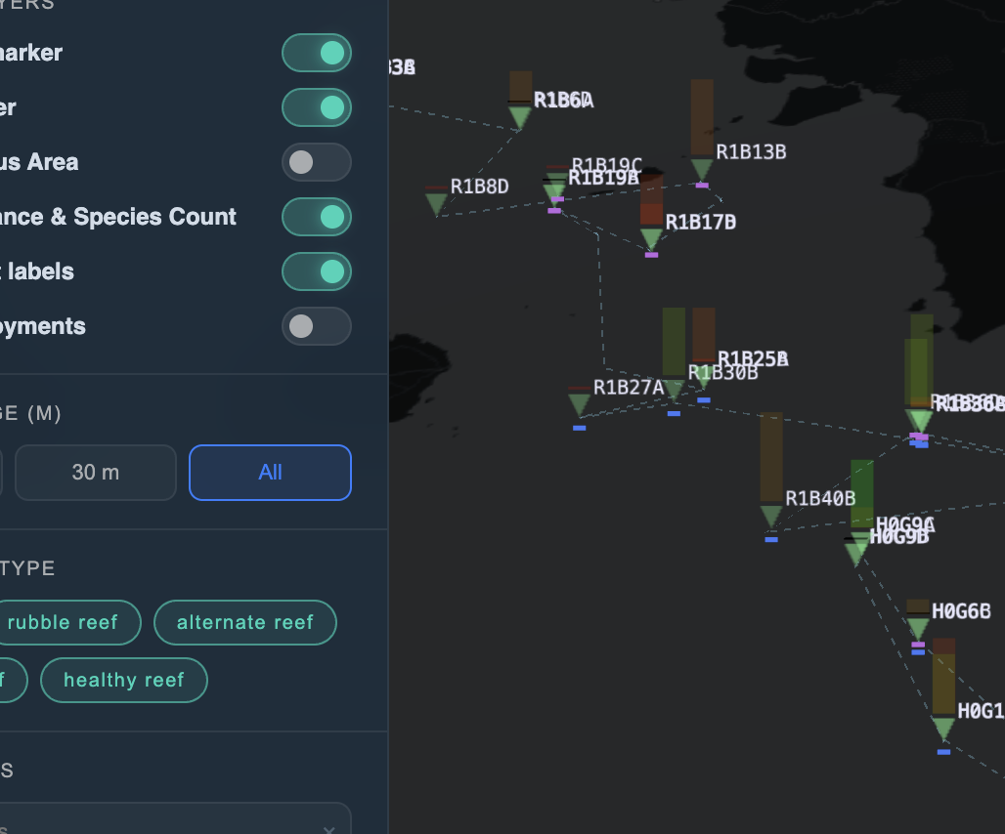Select the alternate reef filter

click(244, 622)
